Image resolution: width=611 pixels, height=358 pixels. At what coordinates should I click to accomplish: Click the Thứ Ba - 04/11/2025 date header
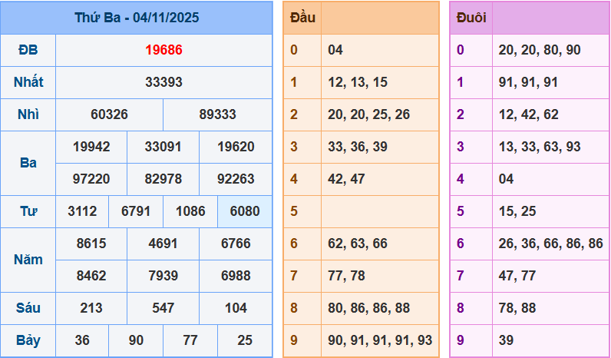[137, 18]
